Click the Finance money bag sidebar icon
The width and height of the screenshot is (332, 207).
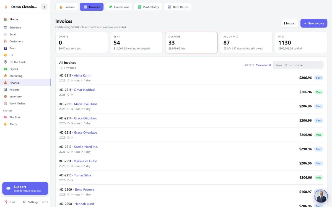point(5,83)
